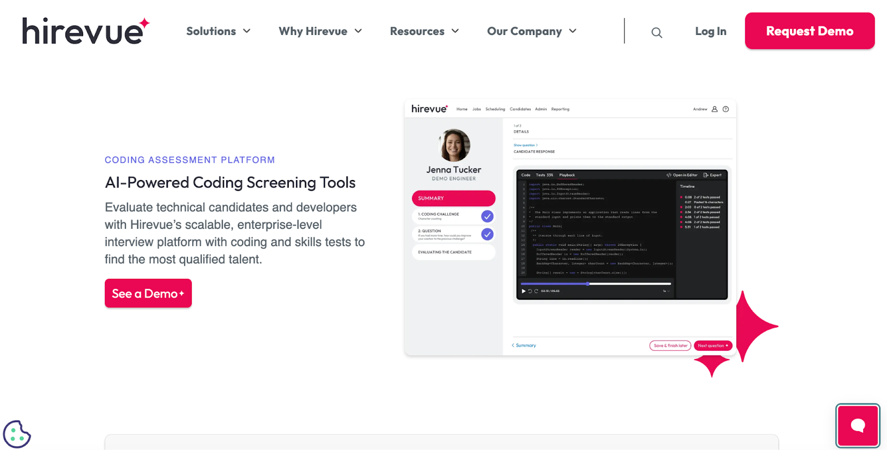The width and height of the screenshot is (887, 450).
Task: Click the See a Demo button
Action: (x=148, y=293)
